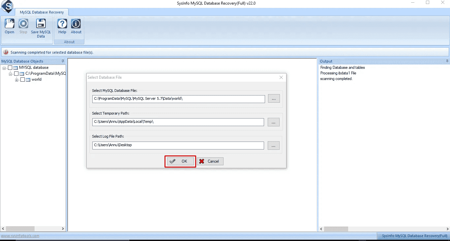
Task: Click the red scan status icon
Action: (x=6, y=52)
